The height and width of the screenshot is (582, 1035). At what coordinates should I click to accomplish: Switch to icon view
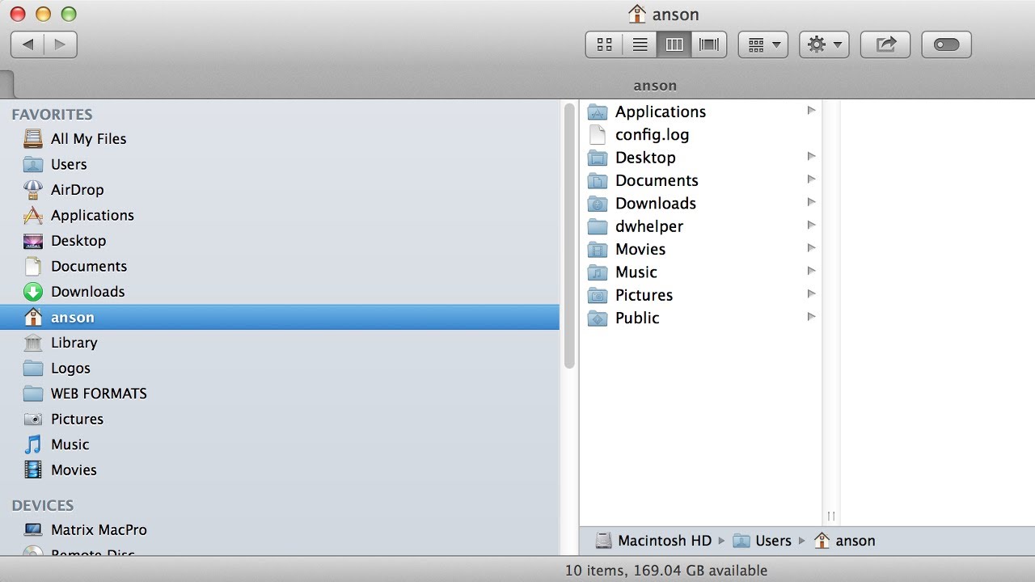pos(604,44)
